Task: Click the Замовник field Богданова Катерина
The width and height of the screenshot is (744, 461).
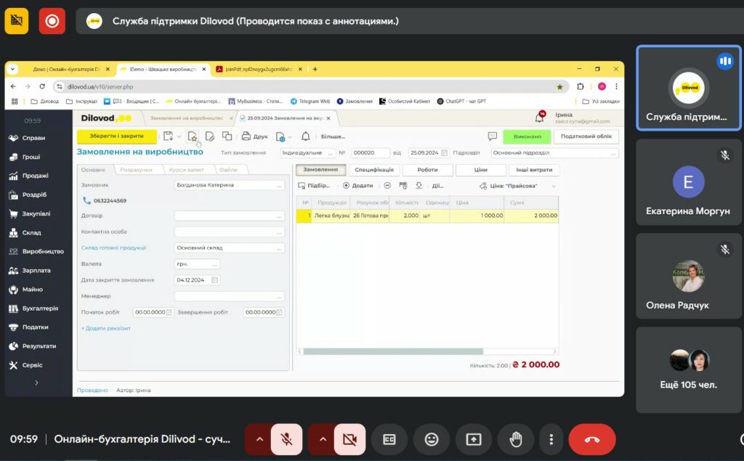Action: coord(230,185)
